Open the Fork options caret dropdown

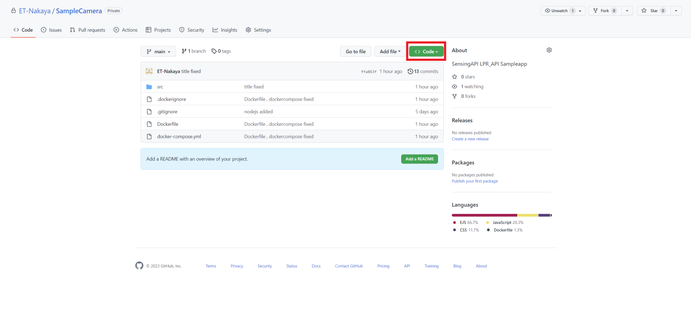pos(627,10)
